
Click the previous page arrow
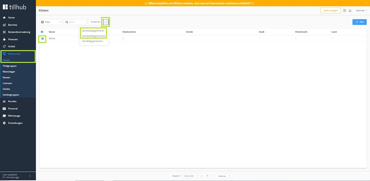point(201,176)
